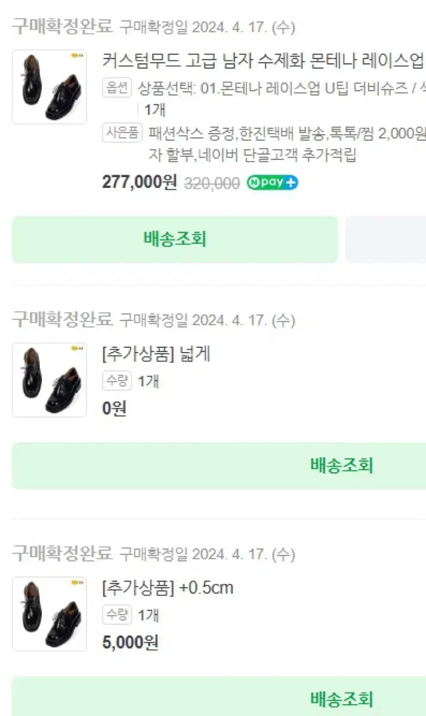Track delivery for the 커스텀무드 shoes order
Viewport: 426px width, 716px height.
point(175,239)
